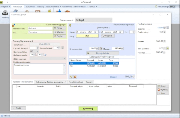Click the Numer/Nazwa column header
180x118 pixels.
(x=78, y=60)
